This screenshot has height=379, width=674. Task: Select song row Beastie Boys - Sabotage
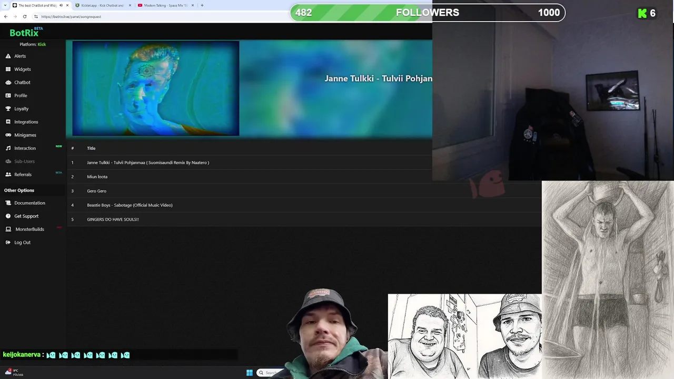coord(304,205)
